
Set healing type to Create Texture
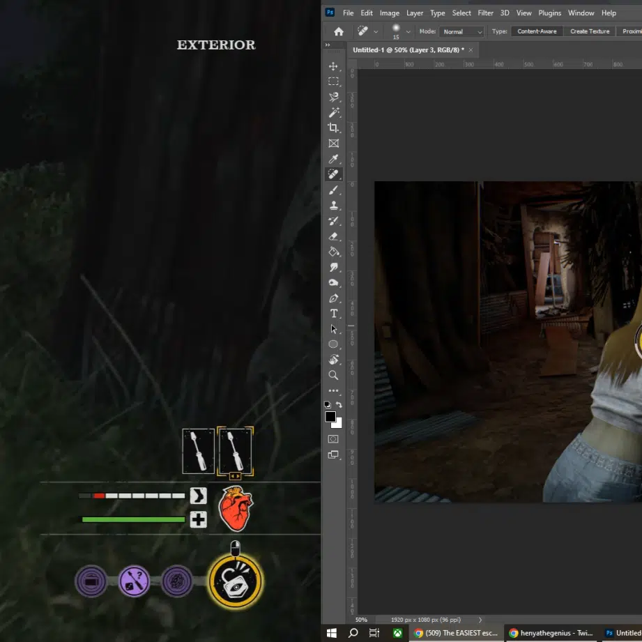coord(590,31)
